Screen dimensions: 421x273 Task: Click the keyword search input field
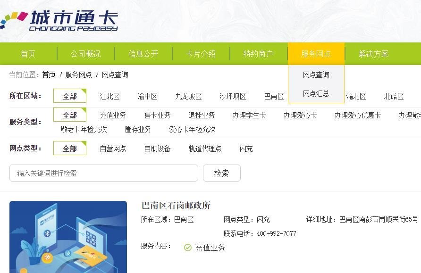[x=103, y=173]
